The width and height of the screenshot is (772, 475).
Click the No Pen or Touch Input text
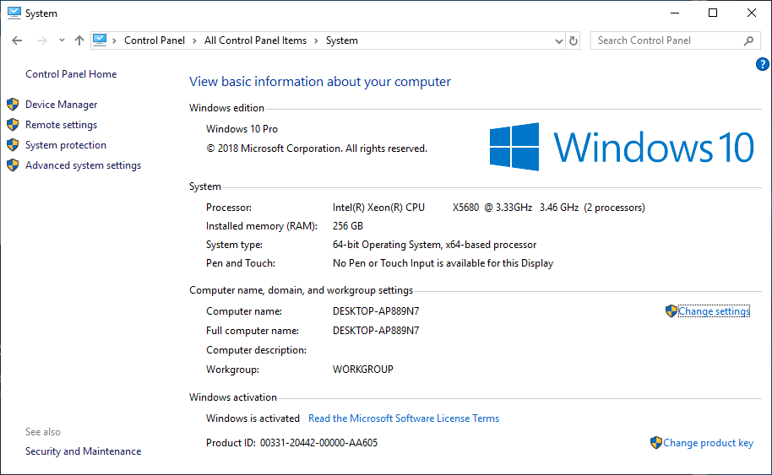coord(443,263)
